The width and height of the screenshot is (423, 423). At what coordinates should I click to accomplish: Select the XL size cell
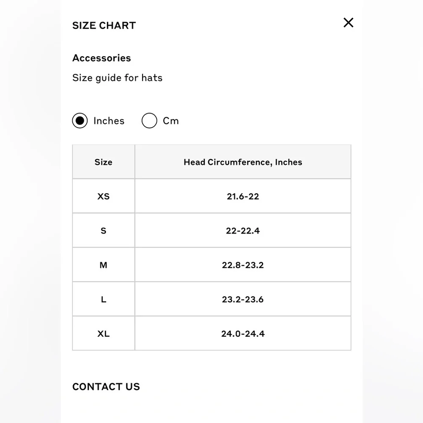coord(104,333)
